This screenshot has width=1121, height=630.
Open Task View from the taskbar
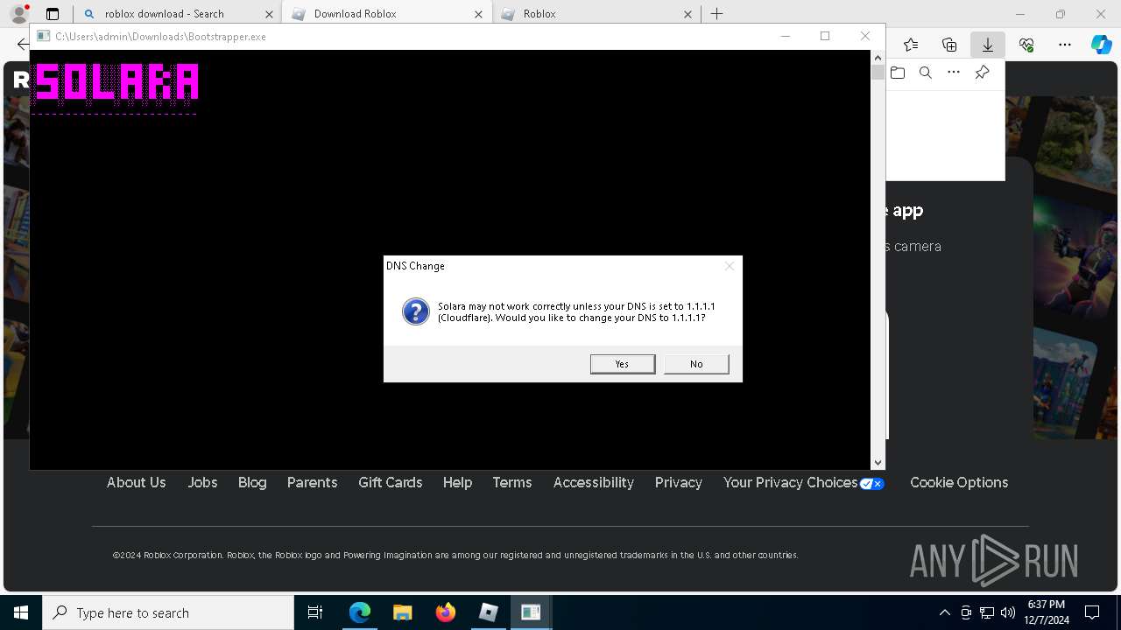315,612
